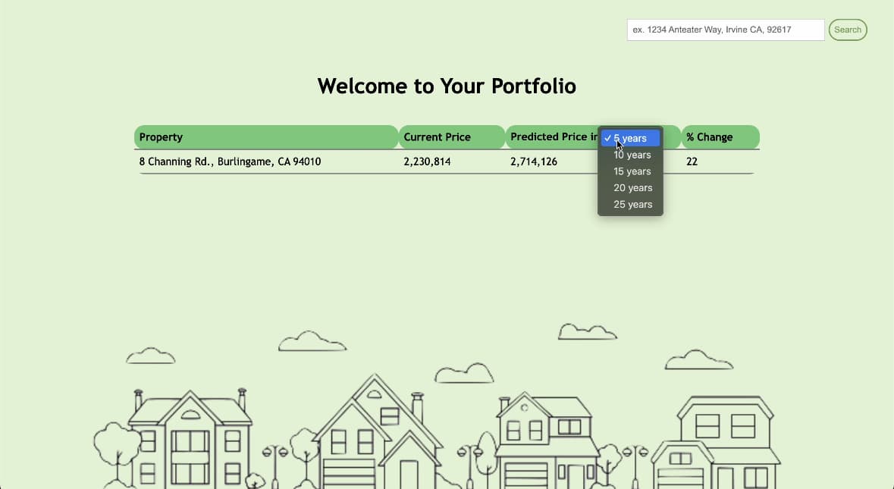Click the Welcome to Your Portfolio heading
The image size is (894, 489).
click(447, 86)
